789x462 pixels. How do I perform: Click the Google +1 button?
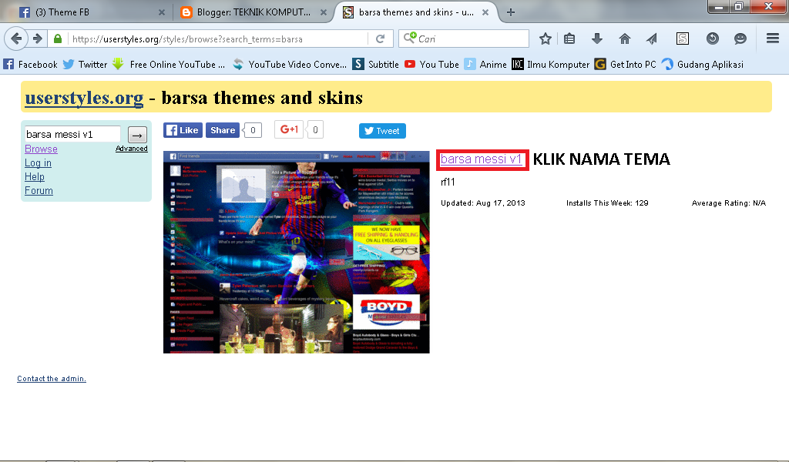point(290,129)
